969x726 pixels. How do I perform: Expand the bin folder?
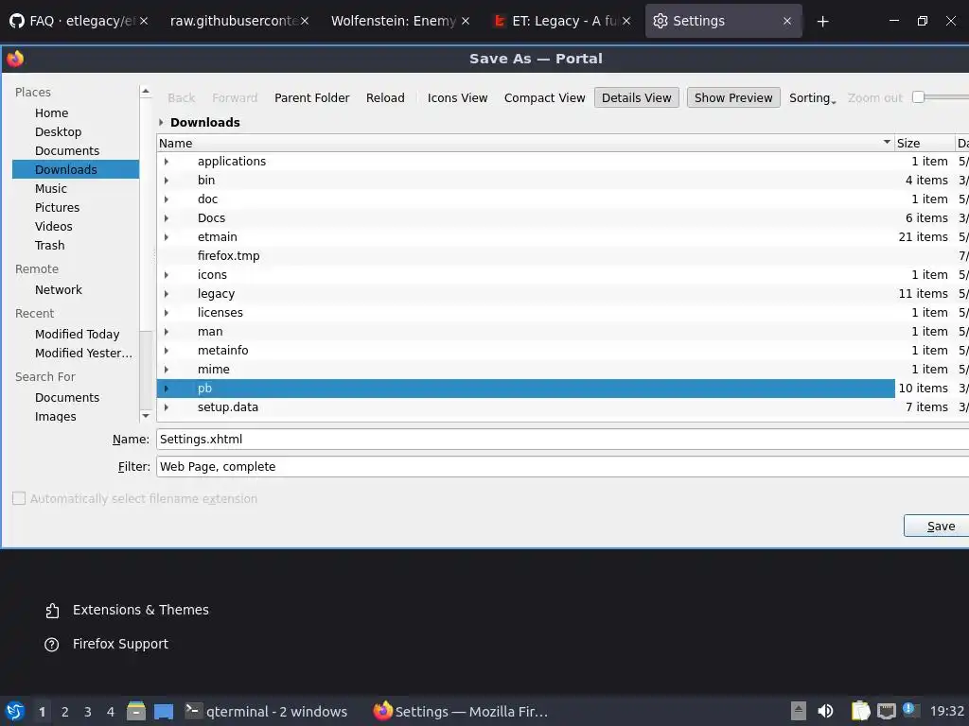167,181
